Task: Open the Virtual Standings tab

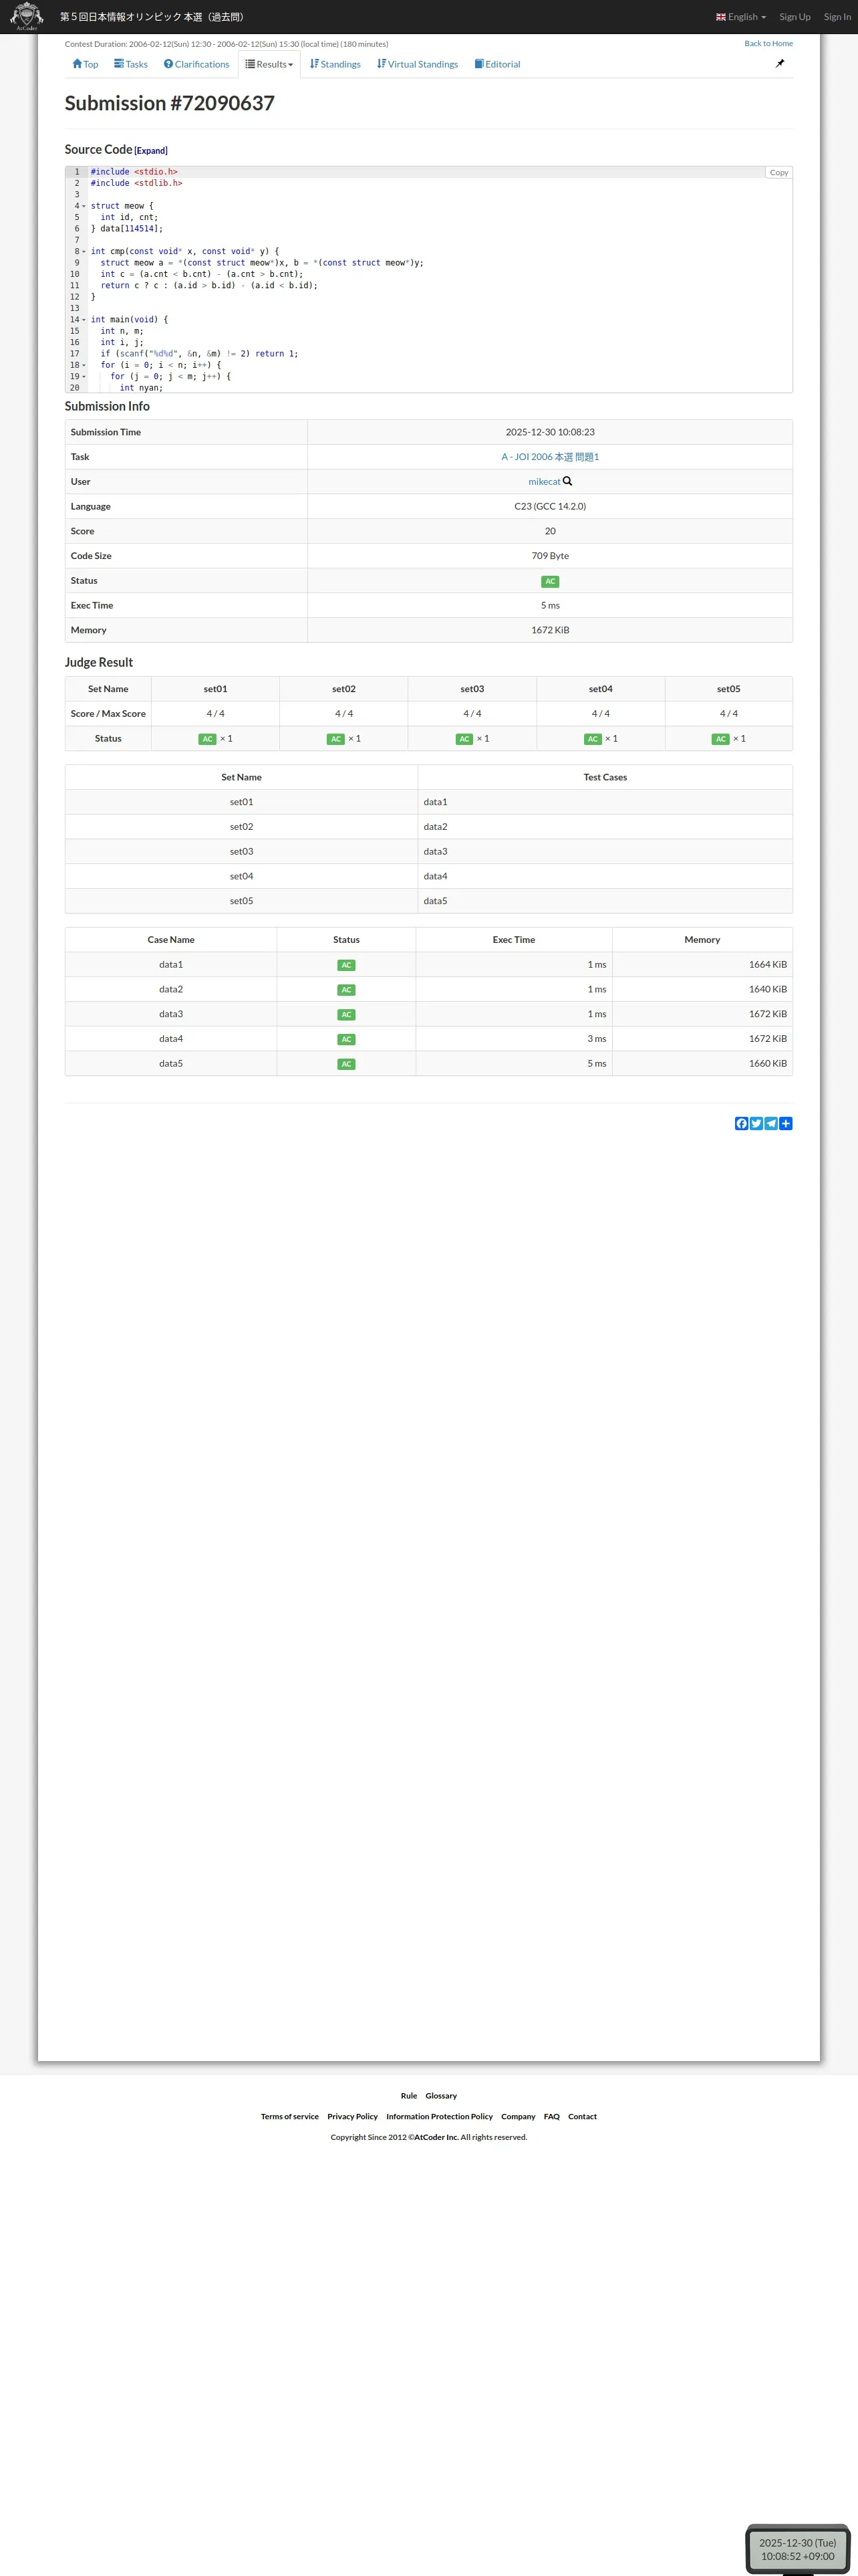Action: point(418,64)
